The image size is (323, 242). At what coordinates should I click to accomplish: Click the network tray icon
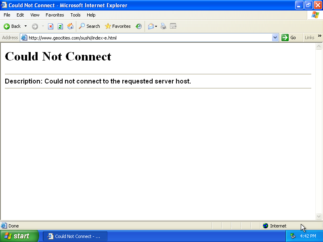pos(293,236)
